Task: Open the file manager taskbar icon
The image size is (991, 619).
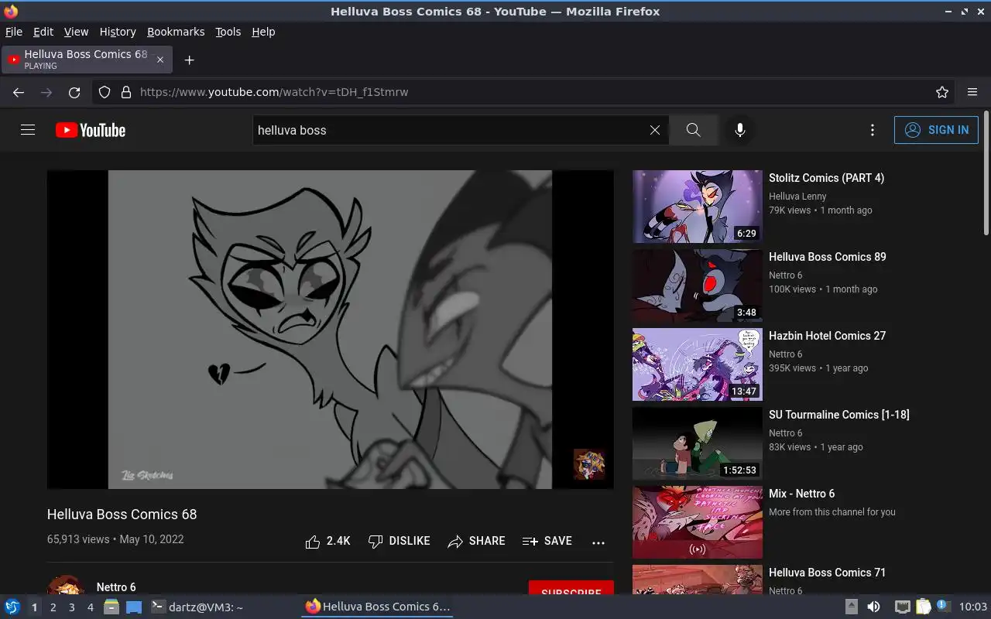Action: click(111, 607)
